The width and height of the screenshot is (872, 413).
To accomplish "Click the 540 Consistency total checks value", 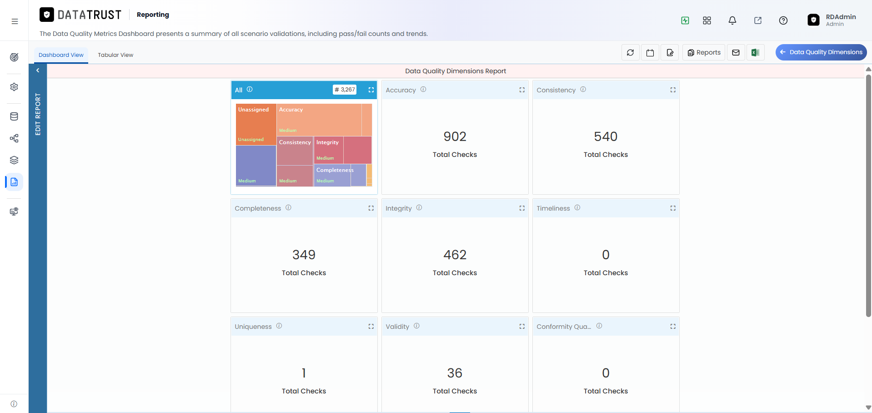I will pos(606,136).
